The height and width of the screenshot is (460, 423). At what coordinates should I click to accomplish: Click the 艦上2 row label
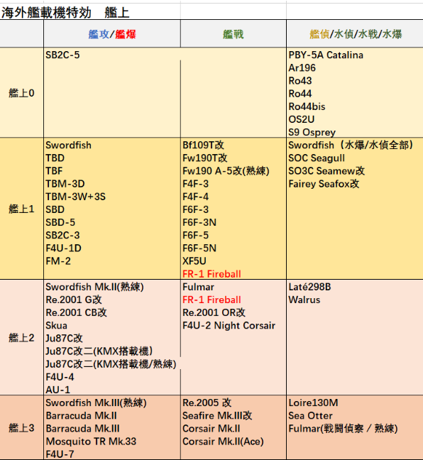tap(22, 338)
